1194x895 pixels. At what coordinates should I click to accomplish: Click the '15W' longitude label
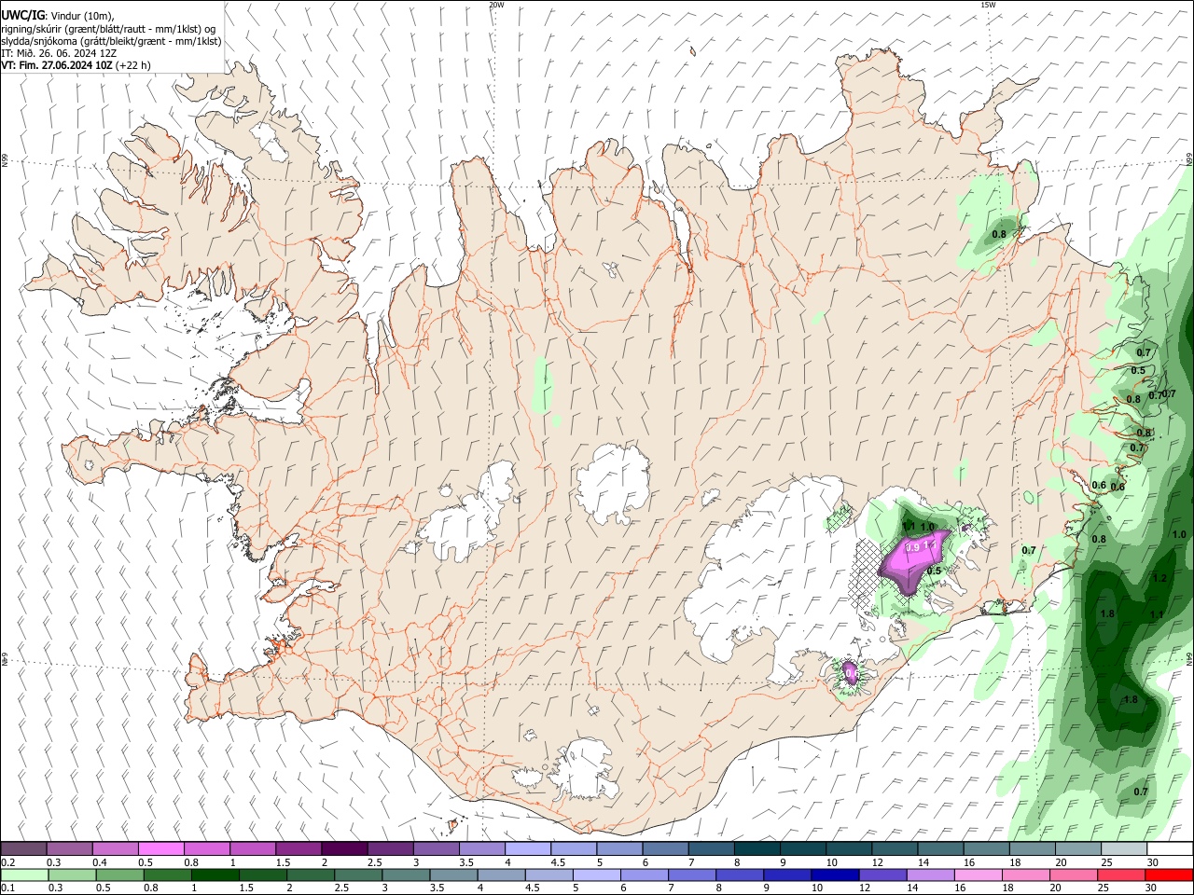tap(988, 5)
